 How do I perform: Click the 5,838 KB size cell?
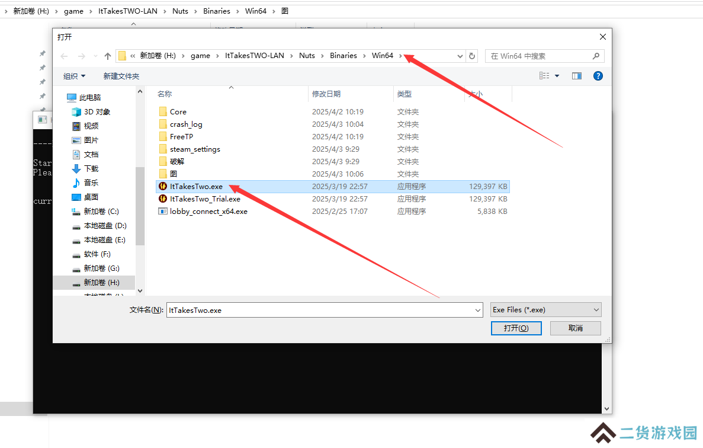click(492, 211)
